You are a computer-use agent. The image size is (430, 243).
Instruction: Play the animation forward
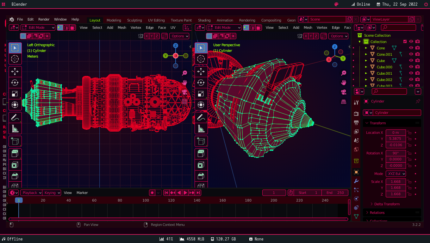point(185,193)
